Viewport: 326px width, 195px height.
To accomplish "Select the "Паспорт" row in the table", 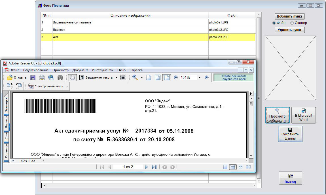I will [x=130, y=30].
